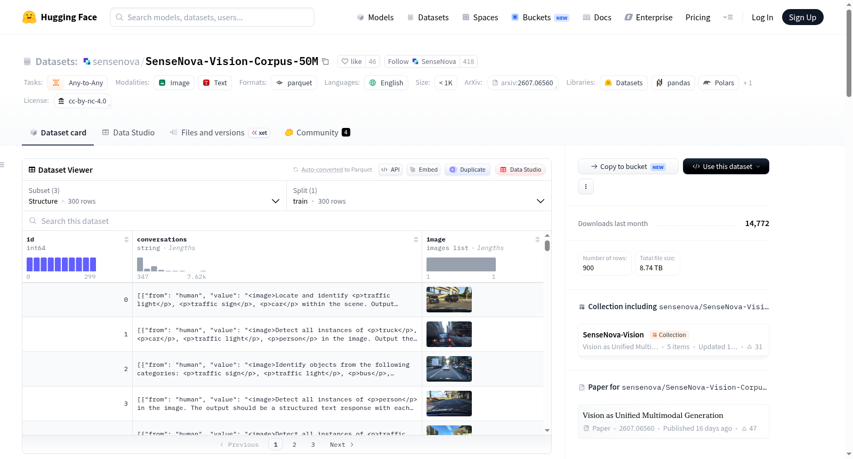Go to page 2 of the dataset
This screenshot has width=853, height=459.
(294, 445)
